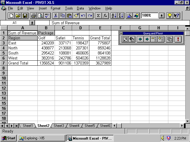Select the cell containing 3627989

coord(100,63)
